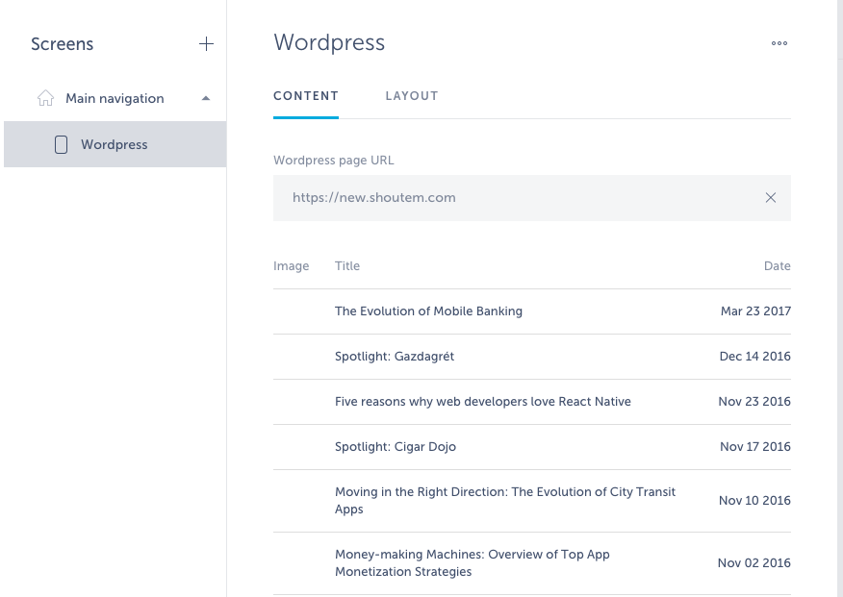This screenshot has height=597, width=843.
Task: Click the date 'Nov 02 2016'
Action: point(754,562)
